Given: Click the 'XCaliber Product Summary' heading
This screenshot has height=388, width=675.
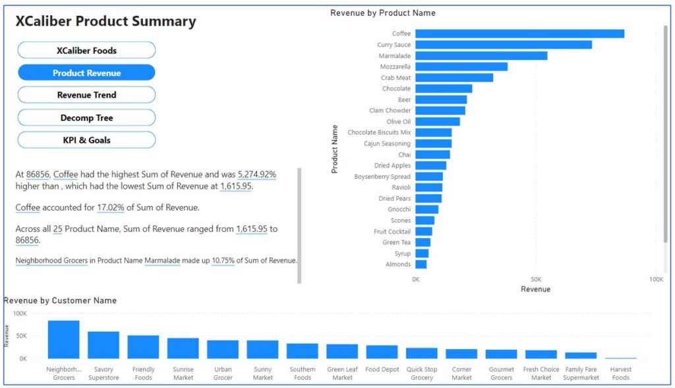Looking at the screenshot, I should point(106,21).
